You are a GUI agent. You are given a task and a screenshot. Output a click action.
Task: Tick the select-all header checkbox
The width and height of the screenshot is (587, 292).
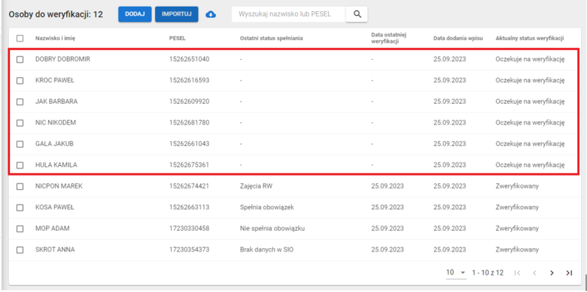click(x=20, y=39)
